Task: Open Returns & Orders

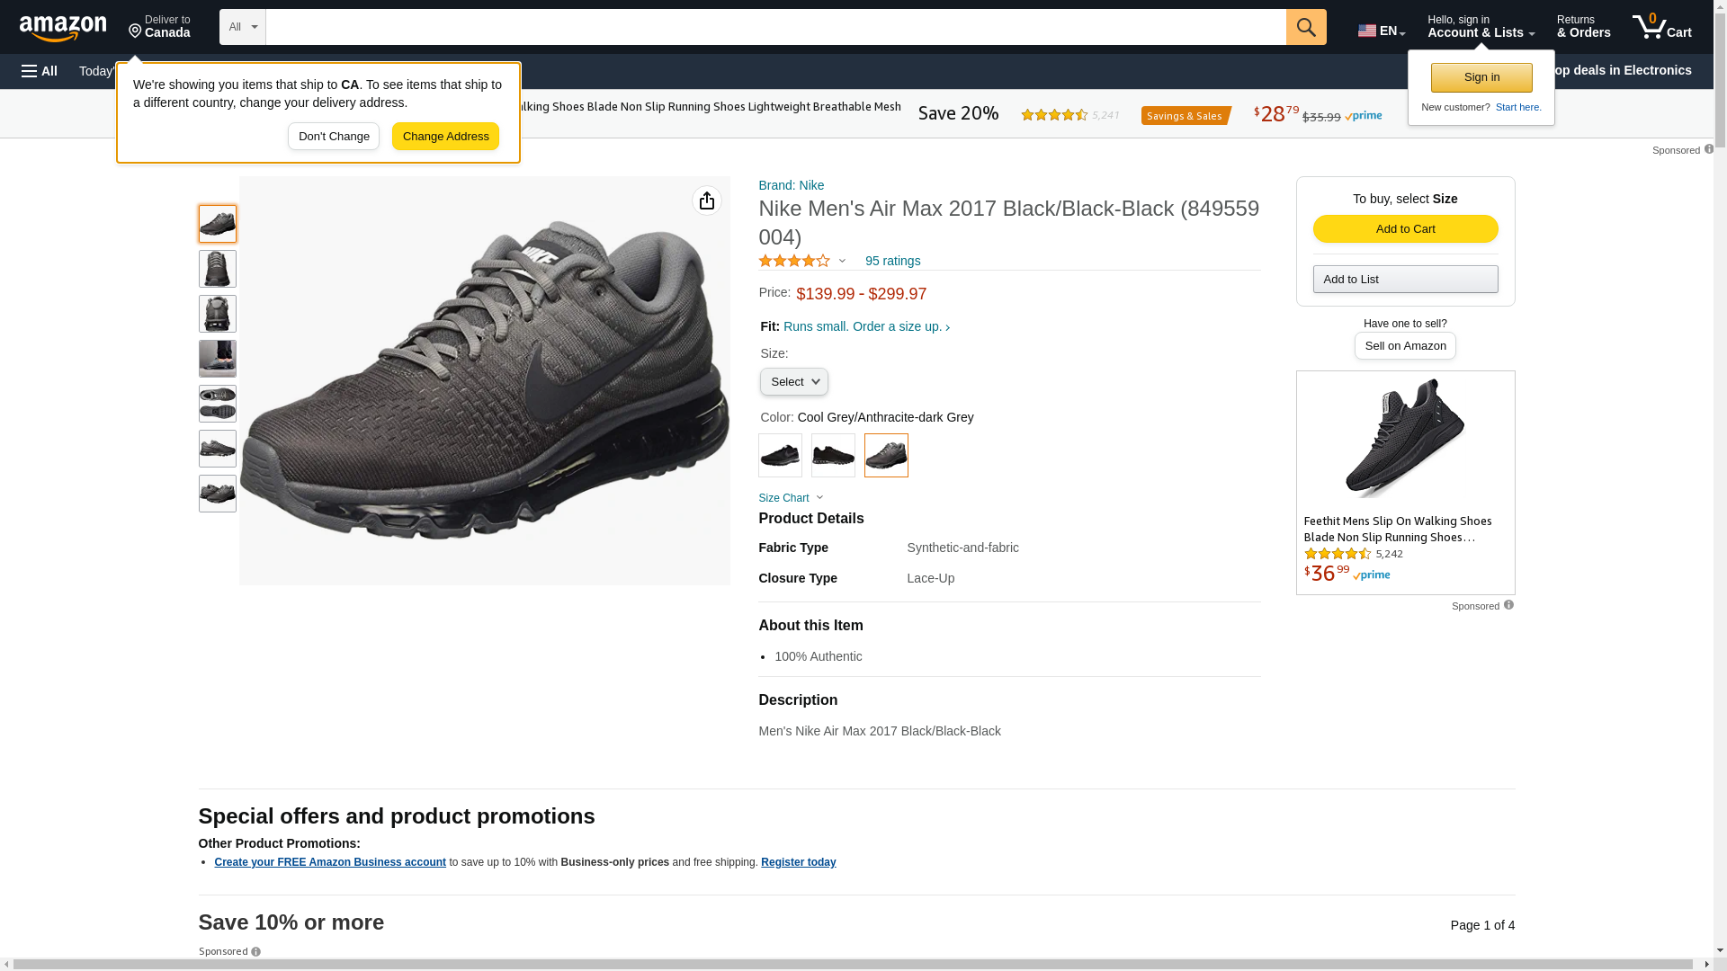Action: click(1583, 27)
